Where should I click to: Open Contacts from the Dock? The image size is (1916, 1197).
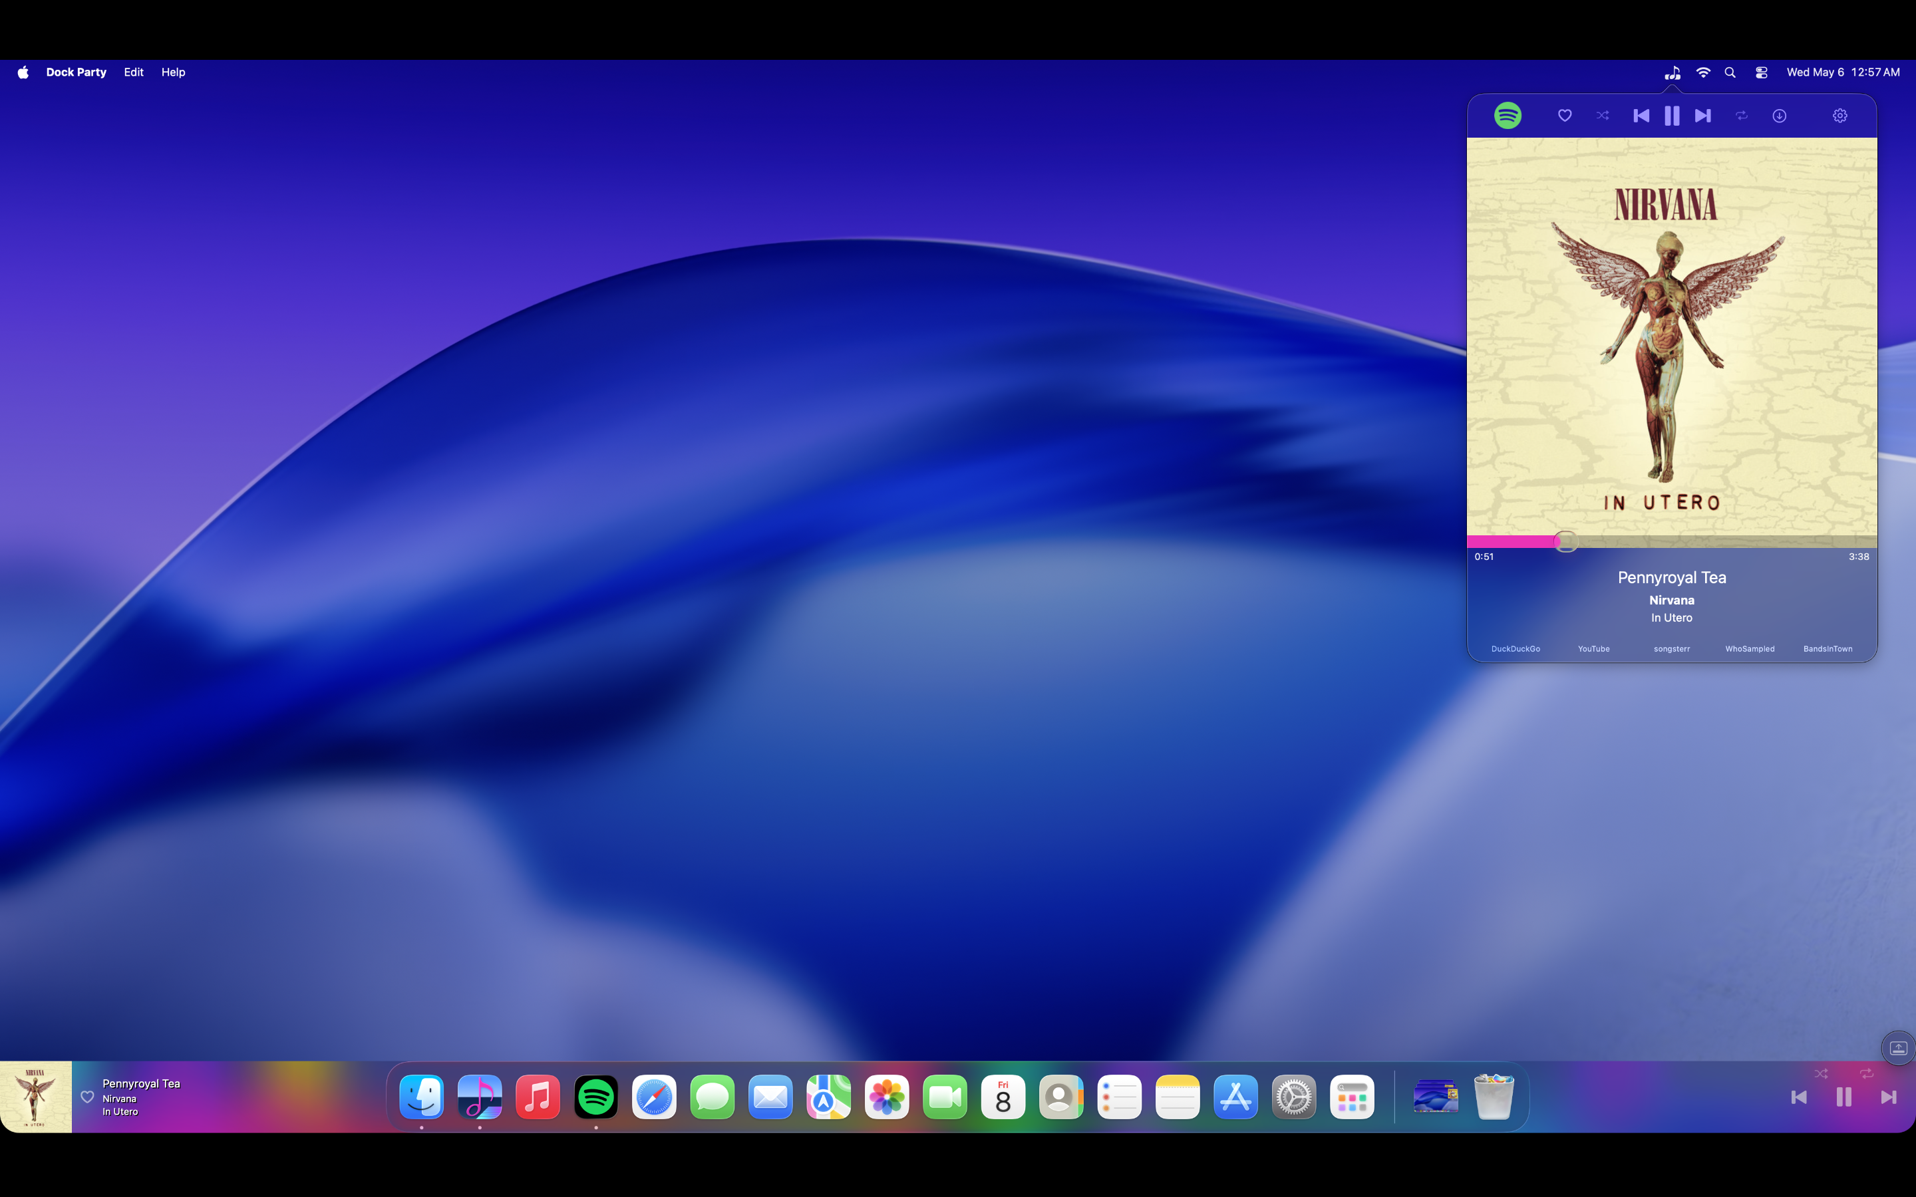pos(1062,1097)
